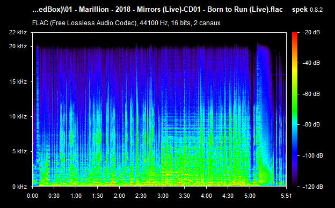Viewport: 335px width, 208px height.
Task: Click the 3:30 time axis label
Action: (x=185, y=196)
